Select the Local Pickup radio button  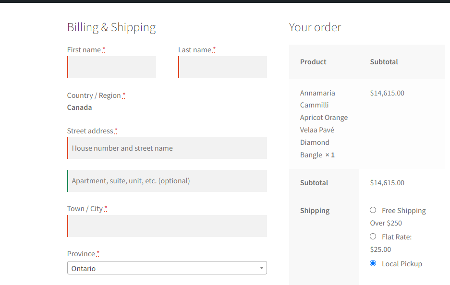point(373,263)
